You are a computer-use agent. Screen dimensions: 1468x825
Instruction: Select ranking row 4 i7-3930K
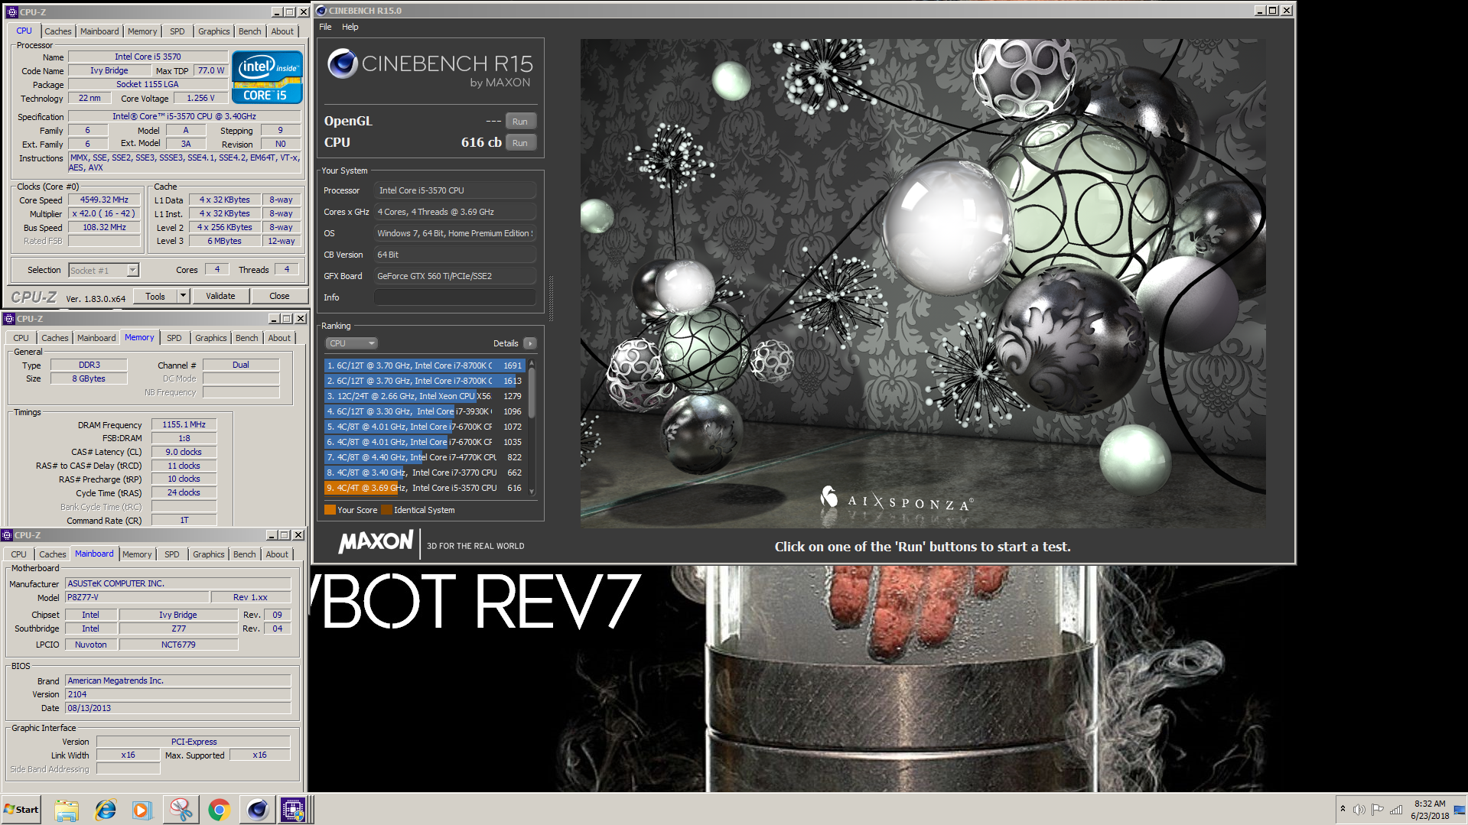click(x=425, y=411)
